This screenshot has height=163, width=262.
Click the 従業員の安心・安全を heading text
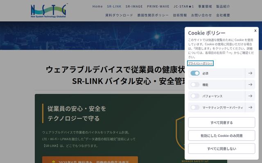click(77, 109)
